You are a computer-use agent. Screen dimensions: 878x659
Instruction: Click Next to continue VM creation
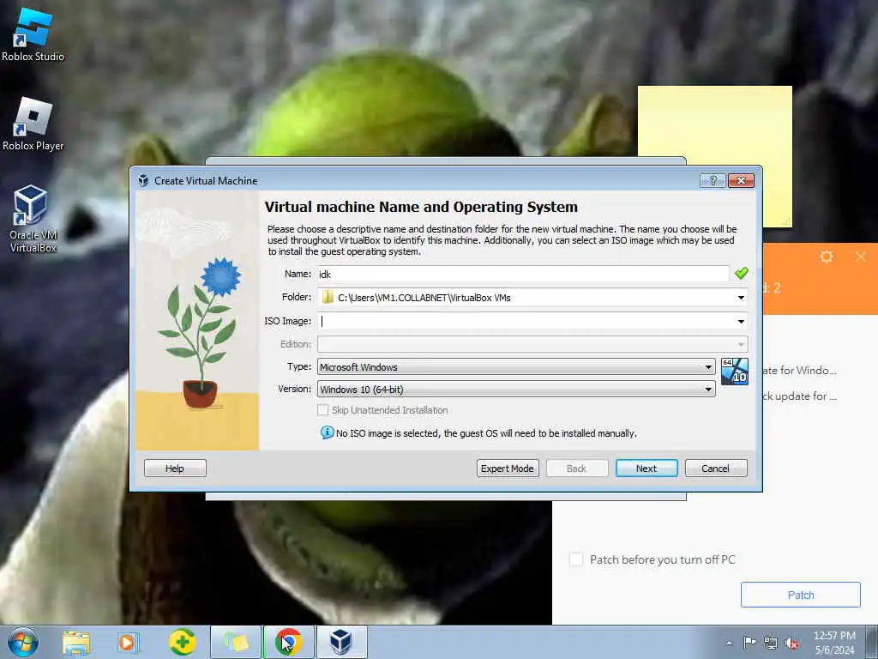[x=646, y=469]
